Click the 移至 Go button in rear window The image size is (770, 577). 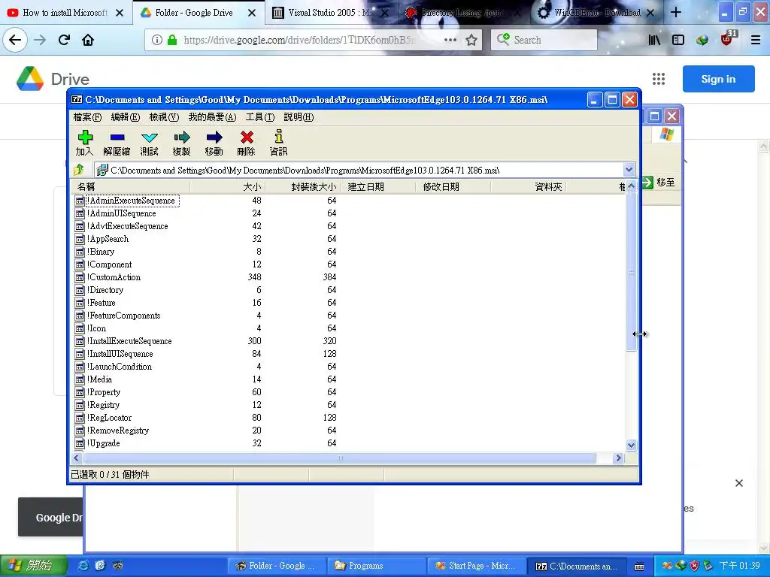658,183
